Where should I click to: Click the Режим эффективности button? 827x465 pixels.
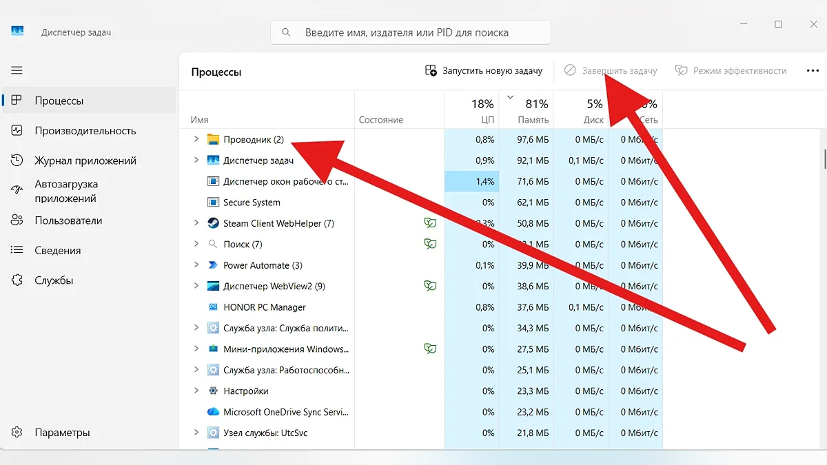(731, 70)
